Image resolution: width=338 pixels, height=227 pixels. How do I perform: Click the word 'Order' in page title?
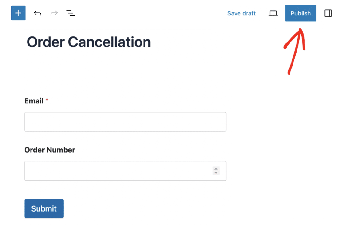point(45,42)
